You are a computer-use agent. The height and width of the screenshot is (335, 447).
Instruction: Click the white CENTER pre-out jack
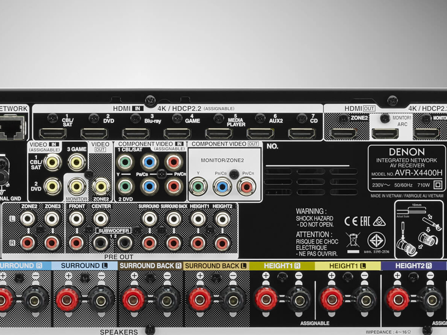pos(101,219)
